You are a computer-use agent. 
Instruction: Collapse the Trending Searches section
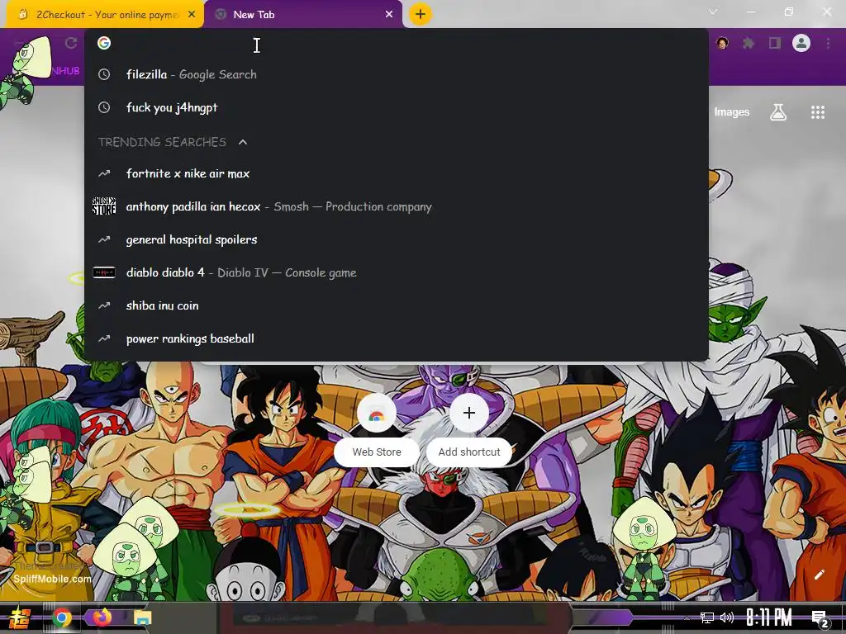click(243, 142)
